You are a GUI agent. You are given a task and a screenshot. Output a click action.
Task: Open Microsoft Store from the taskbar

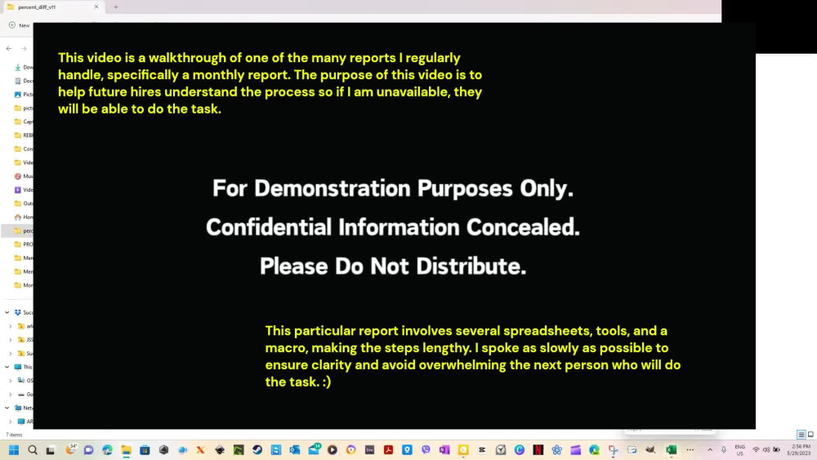pyautogui.click(x=145, y=450)
